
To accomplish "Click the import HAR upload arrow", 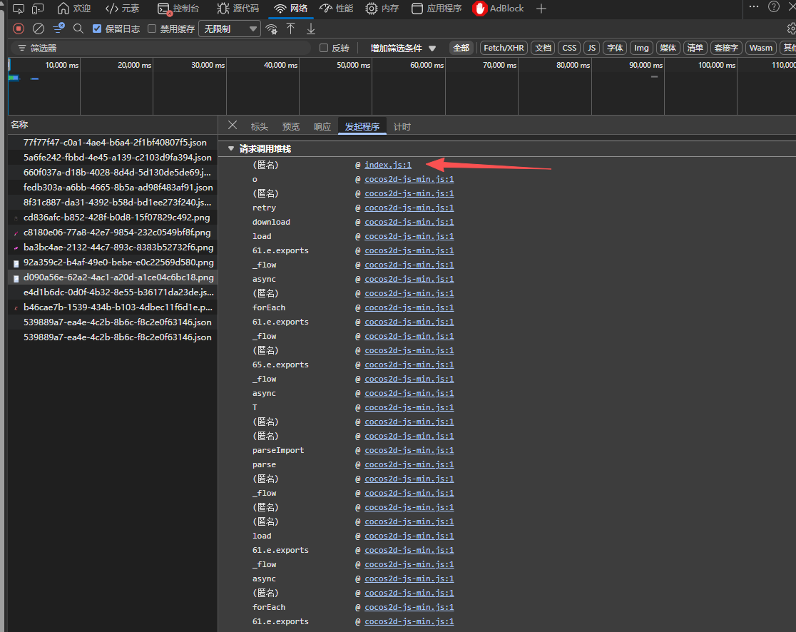I will [290, 29].
